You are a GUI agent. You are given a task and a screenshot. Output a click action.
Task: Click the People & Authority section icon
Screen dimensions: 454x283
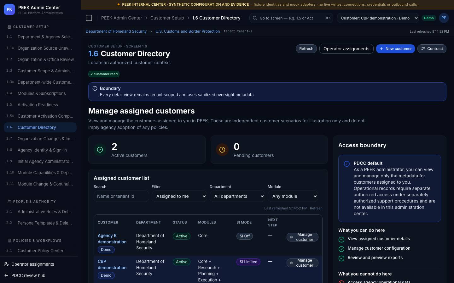coord(9,202)
